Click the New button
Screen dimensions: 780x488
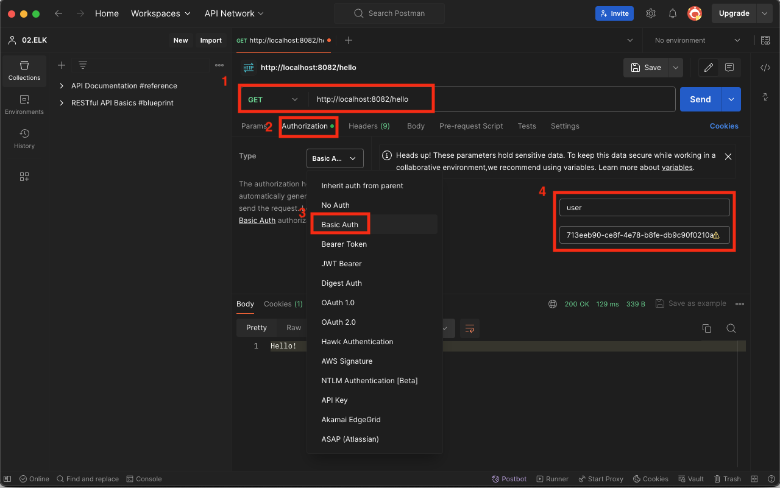(180, 40)
